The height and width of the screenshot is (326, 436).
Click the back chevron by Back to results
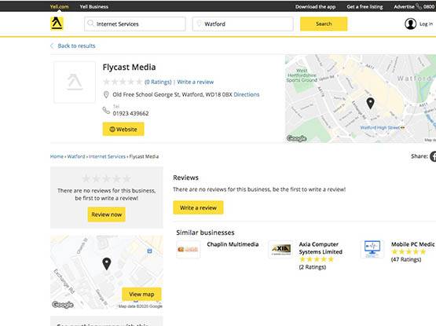point(52,46)
